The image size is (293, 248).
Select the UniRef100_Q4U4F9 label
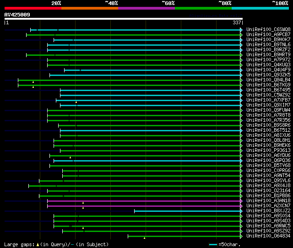pos(268,70)
